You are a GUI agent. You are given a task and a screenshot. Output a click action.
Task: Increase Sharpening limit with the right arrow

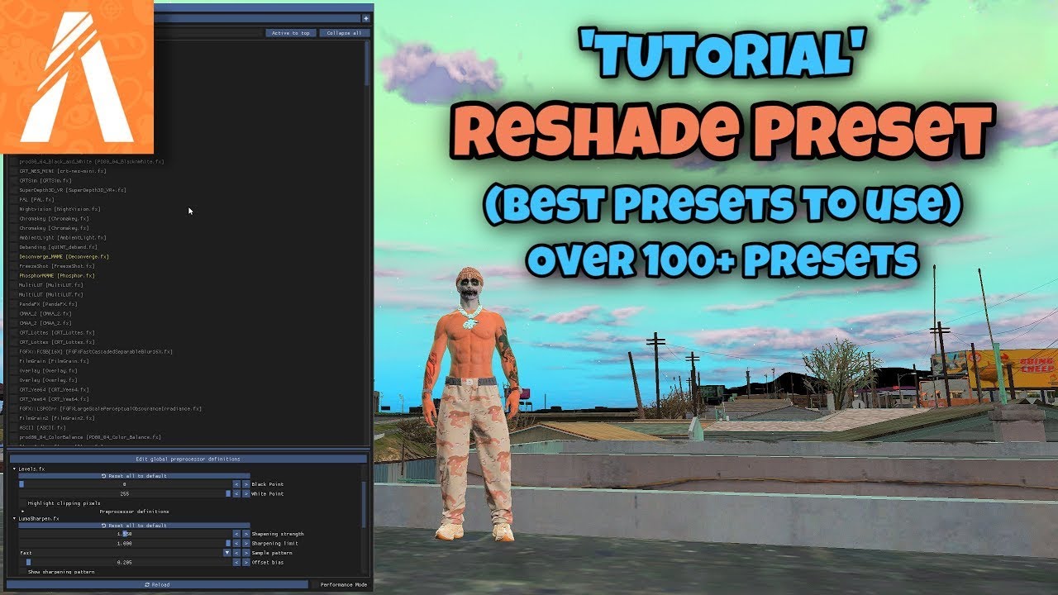click(x=245, y=543)
